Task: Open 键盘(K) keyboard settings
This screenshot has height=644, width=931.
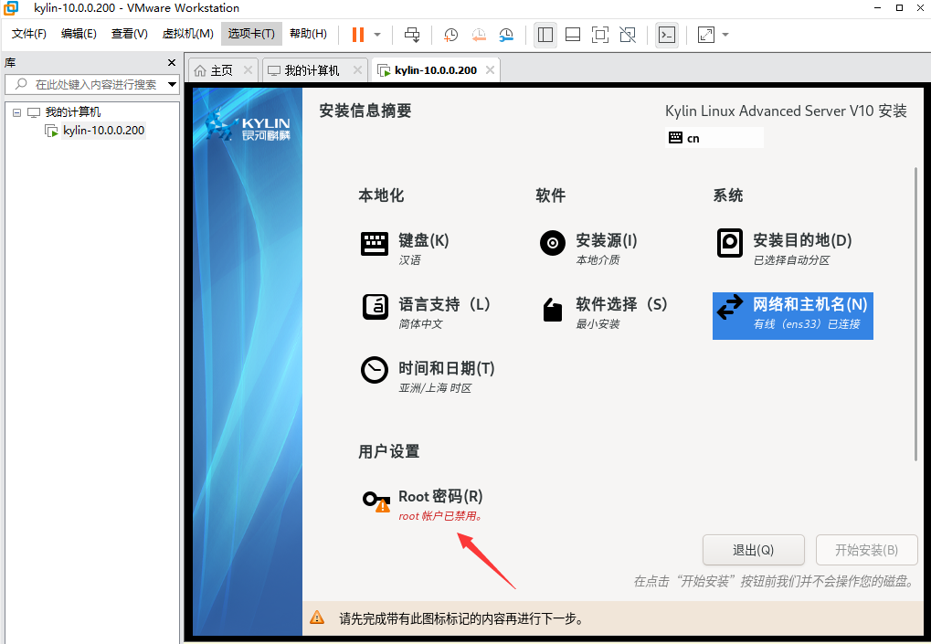Action: pos(406,248)
